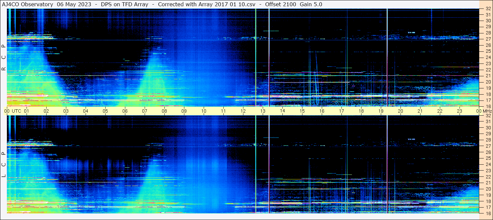Click the UTC label at the timeline start
This screenshot has width=493, height=220.
16,111
